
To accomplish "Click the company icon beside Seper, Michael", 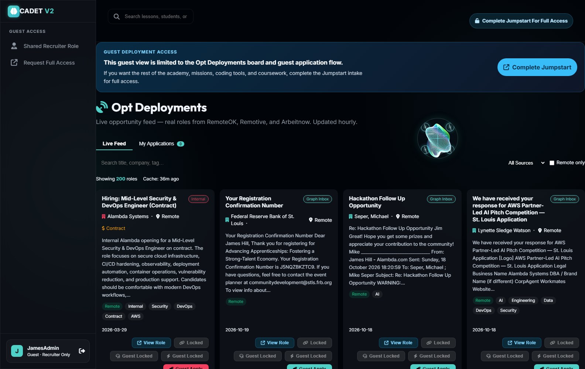I will point(351,217).
